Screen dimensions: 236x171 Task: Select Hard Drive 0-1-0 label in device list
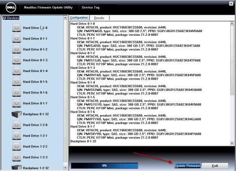[35, 28]
